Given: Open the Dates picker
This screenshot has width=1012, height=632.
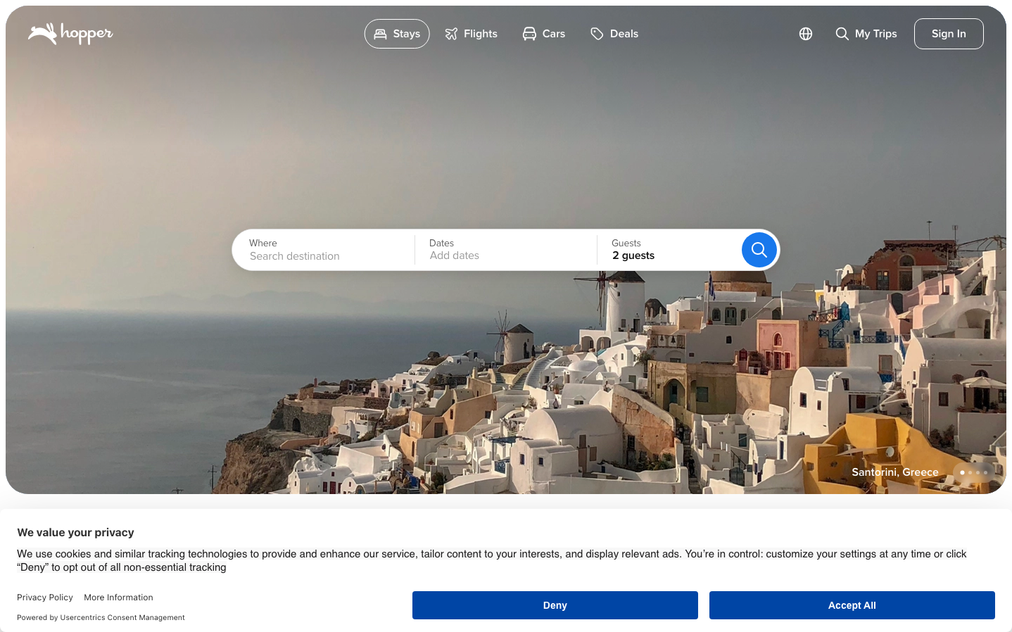Looking at the screenshot, I should tap(505, 250).
